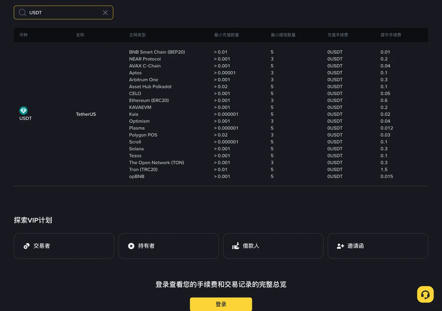Select the NEAR Protocol network row
The height and width of the screenshot is (311, 442).
pyautogui.click(x=145, y=59)
